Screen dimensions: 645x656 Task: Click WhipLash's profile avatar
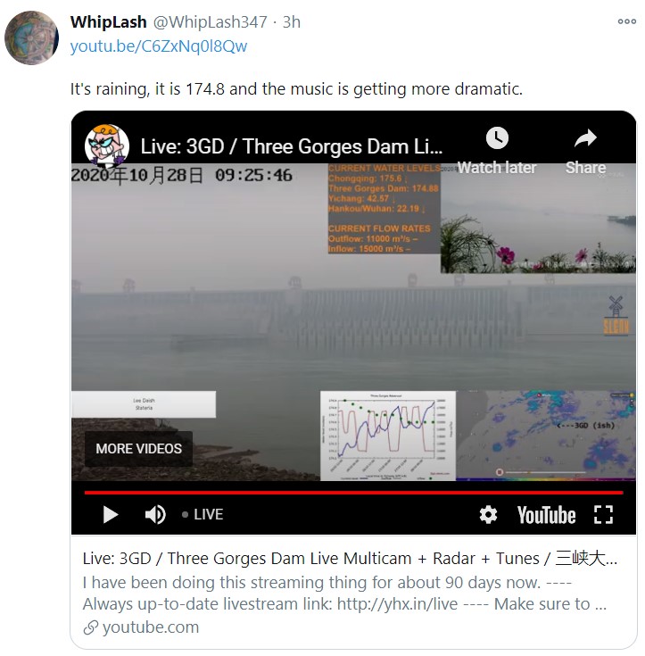[x=31, y=37]
